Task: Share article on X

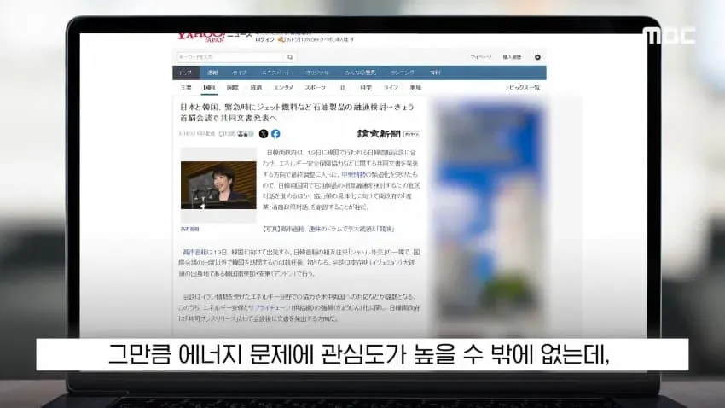Action: [264, 134]
